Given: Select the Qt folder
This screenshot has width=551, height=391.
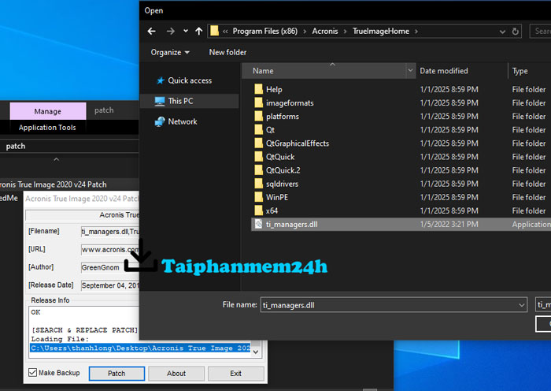Looking at the screenshot, I should (270, 130).
